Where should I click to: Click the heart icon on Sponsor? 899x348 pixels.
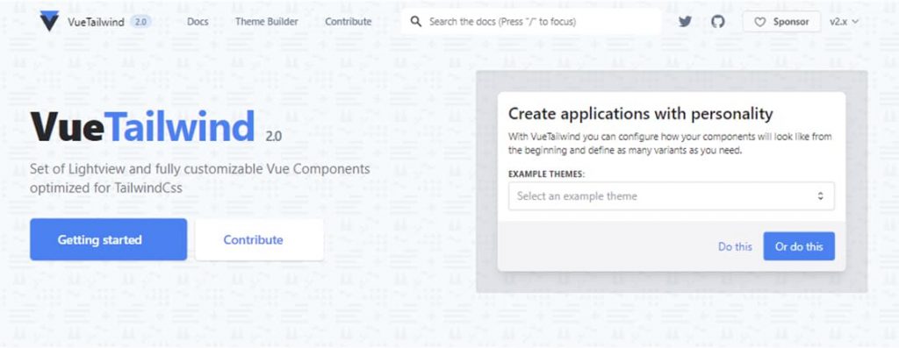[759, 22]
